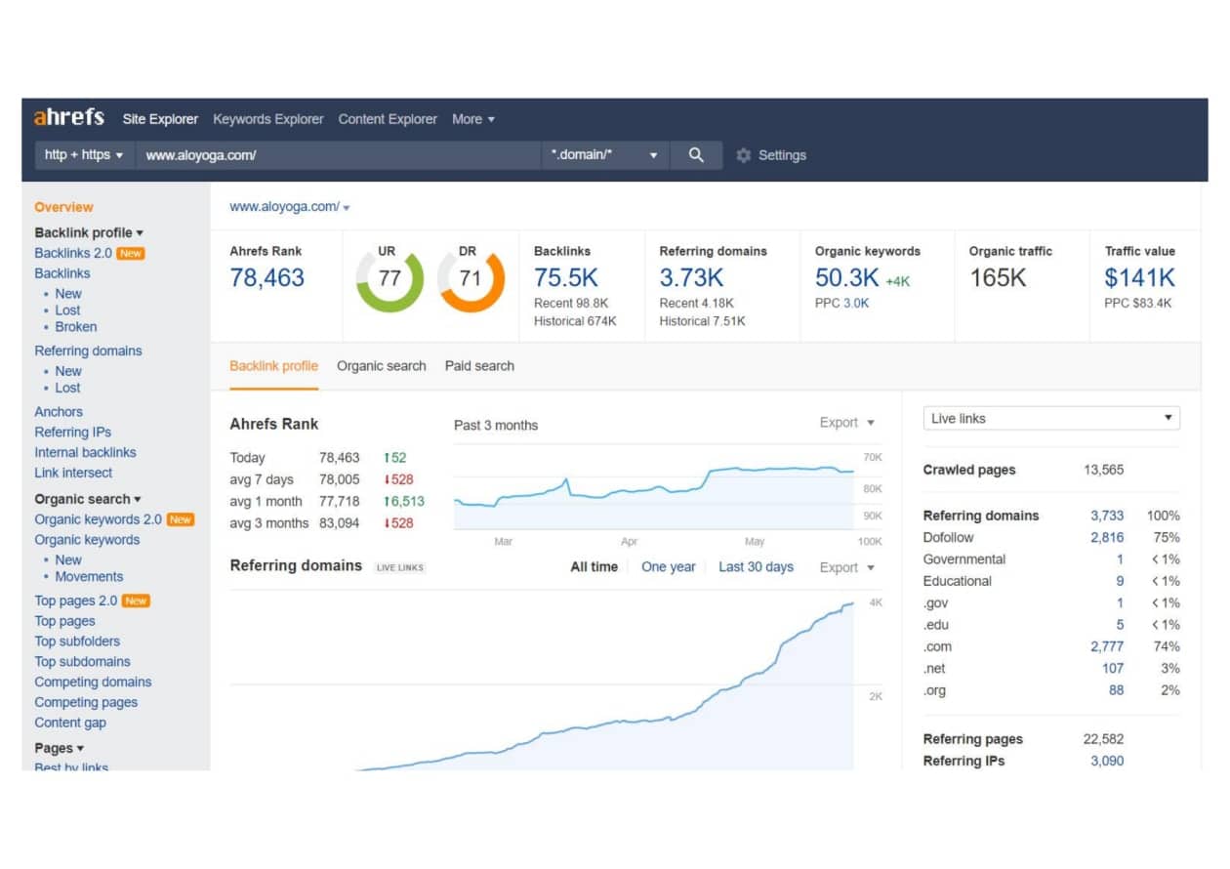1230x869 pixels.
Task: Go to Overview in the sidebar
Action: (64, 207)
